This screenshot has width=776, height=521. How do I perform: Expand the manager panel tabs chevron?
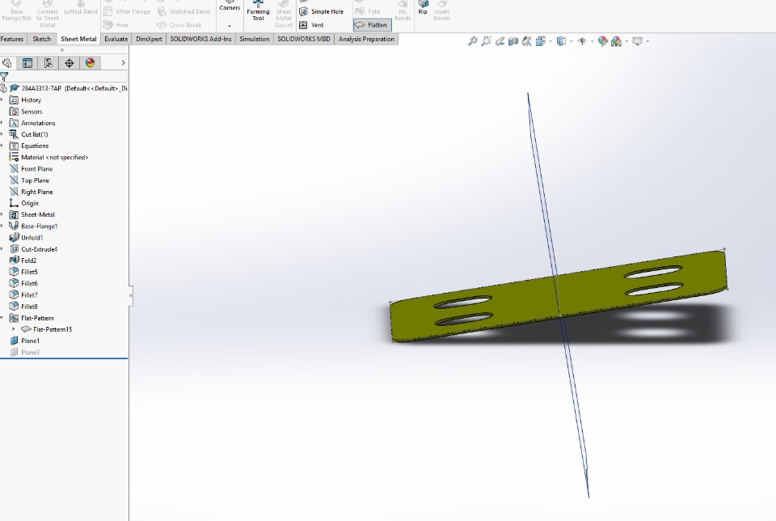click(123, 63)
